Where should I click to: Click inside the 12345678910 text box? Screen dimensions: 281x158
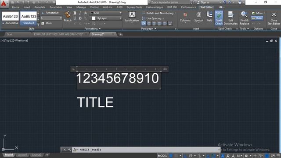click(x=119, y=80)
